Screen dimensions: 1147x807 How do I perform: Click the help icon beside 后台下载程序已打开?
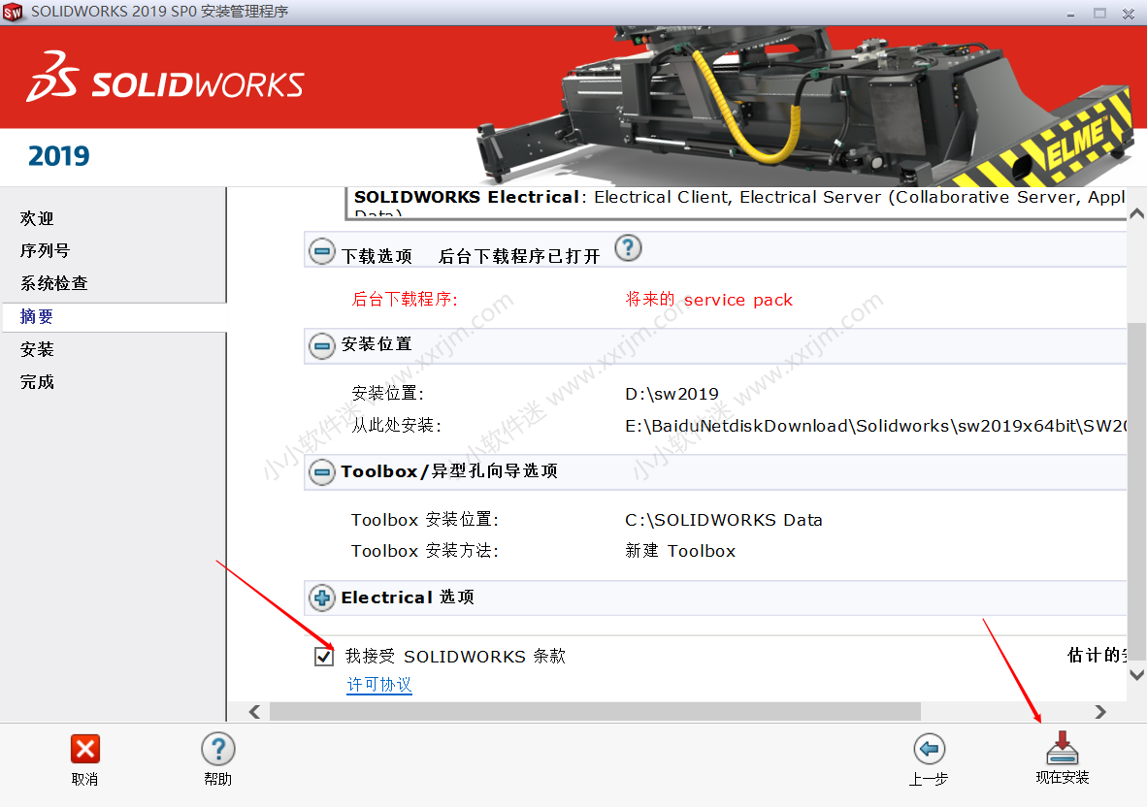628,248
